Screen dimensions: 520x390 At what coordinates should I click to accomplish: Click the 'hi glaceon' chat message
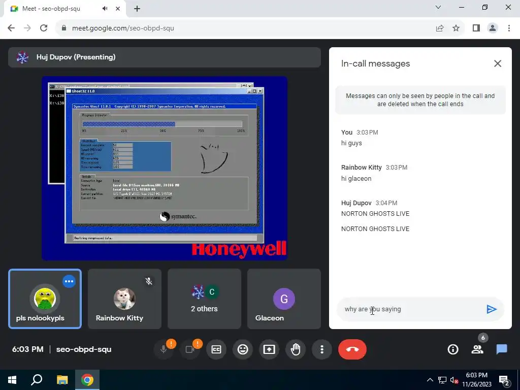[356, 178]
